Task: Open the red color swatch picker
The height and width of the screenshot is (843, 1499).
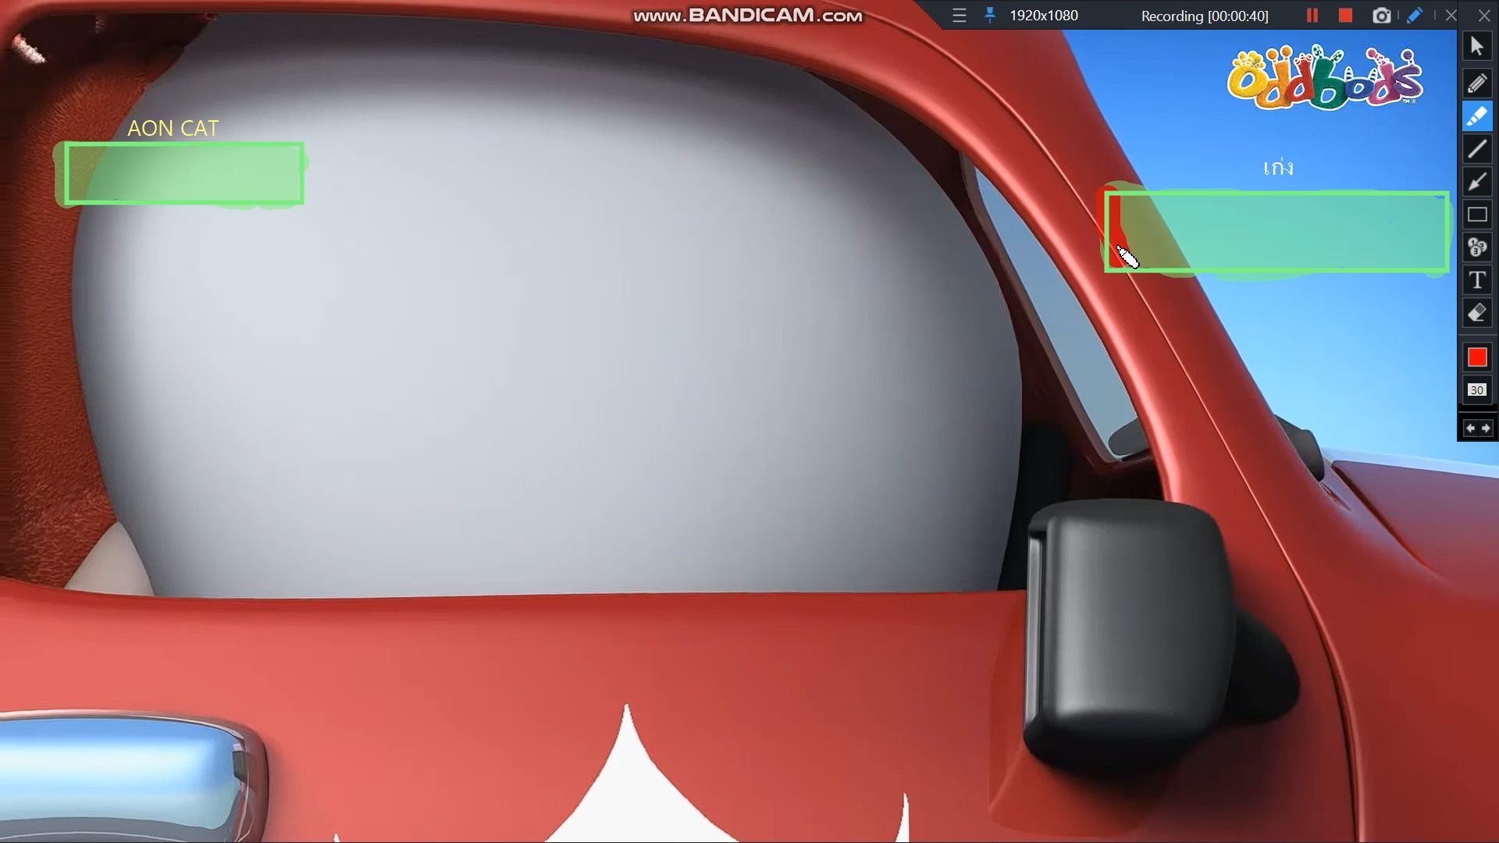Action: coord(1476,357)
